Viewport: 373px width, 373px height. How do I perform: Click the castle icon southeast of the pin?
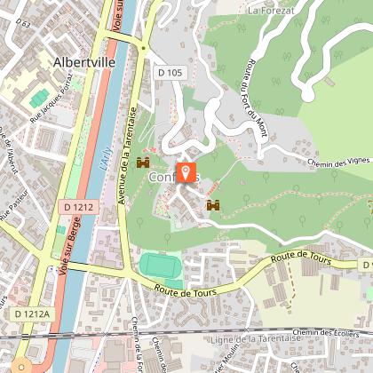pyautogui.click(x=213, y=205)
